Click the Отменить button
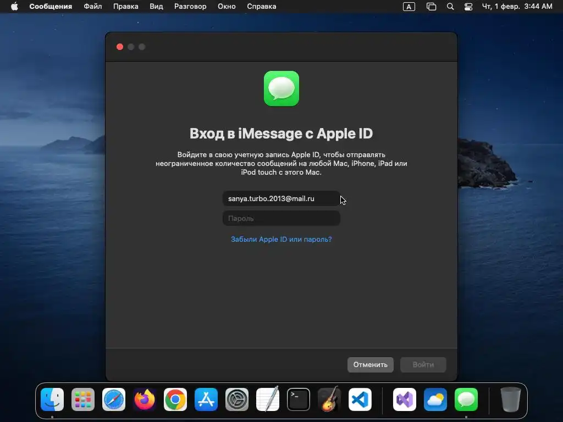Screen dimensions: 563x422 coord(370,365)
